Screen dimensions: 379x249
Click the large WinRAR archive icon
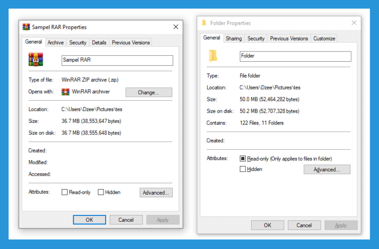[x=36, y=59]
